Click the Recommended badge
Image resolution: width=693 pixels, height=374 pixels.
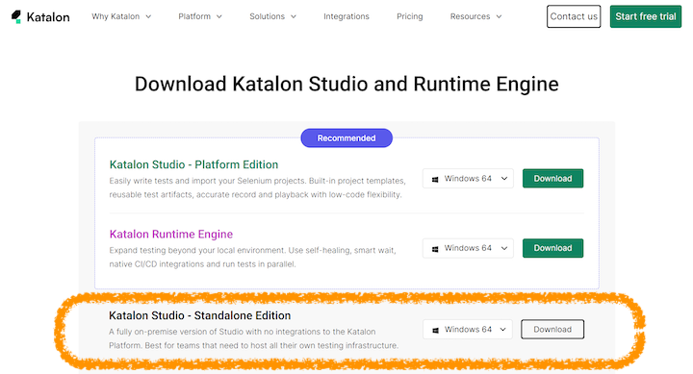[346, 138]
